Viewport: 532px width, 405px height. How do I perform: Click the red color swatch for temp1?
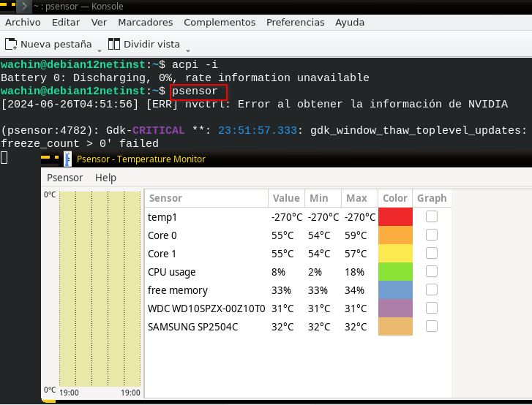pos(395,216)
